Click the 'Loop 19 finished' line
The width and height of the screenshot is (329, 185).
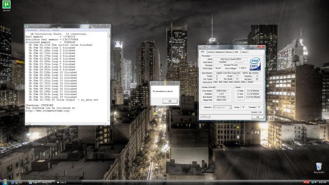tap(52, 97)
